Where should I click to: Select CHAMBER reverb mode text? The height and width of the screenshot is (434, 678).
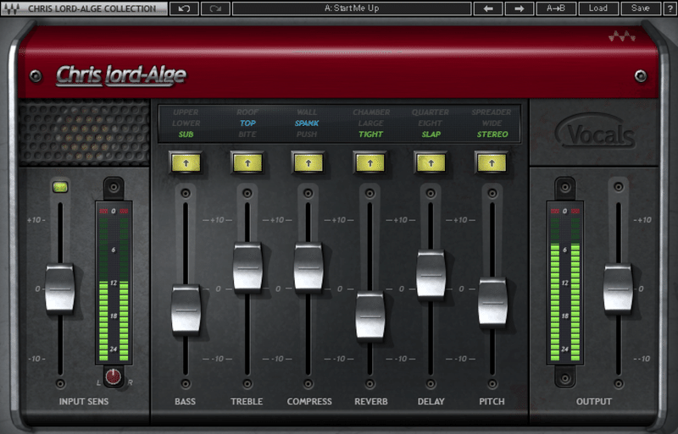coord(371,113)
